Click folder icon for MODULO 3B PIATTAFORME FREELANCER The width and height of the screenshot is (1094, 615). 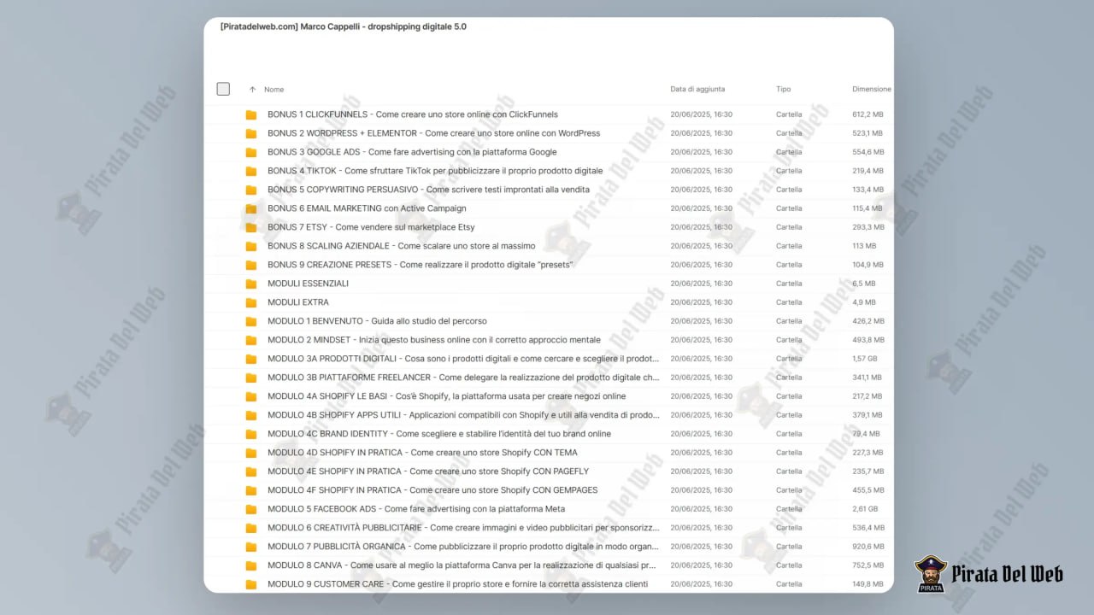[251, 378]
